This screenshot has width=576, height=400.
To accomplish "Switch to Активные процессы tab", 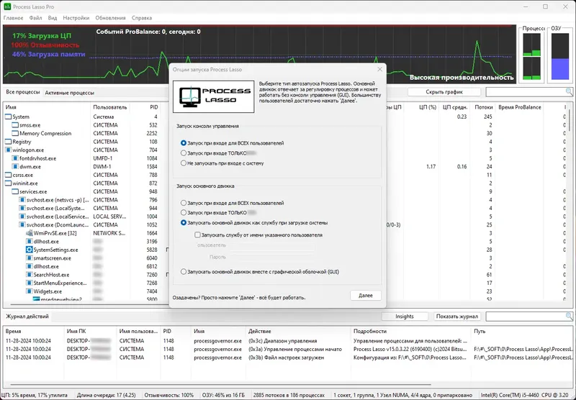I will [x=69, y=93].
